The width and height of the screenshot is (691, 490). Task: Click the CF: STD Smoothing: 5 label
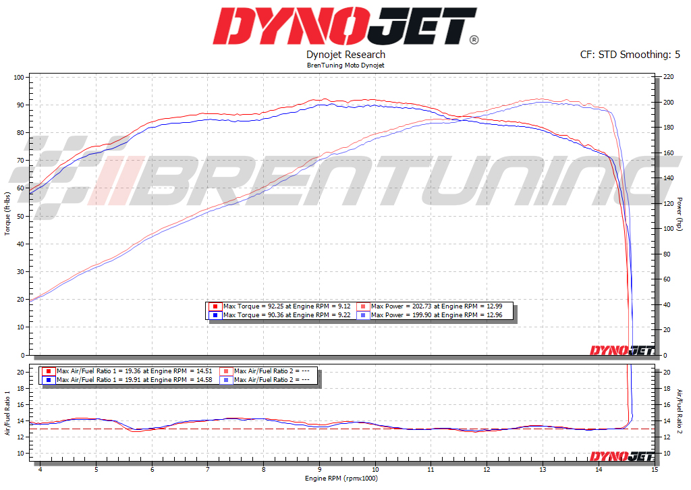click(630, 55)
